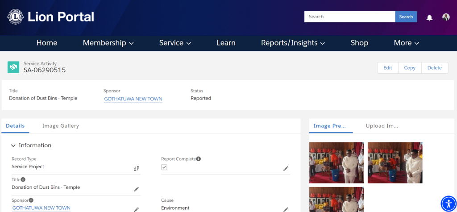This screenshot has width=457, height=212.
Task: Expand the More menu
Action: click(406, 43)
